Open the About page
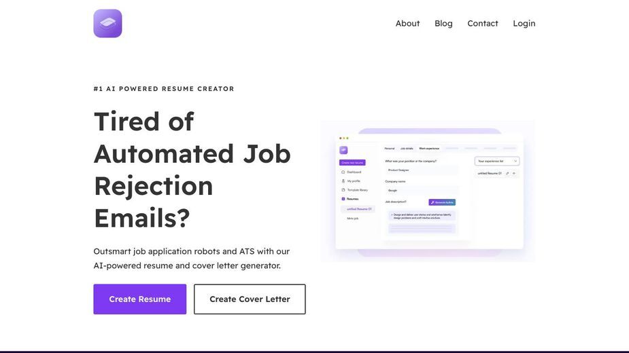Image resolution: width=629 pixels, height=353 pixels. [407, 23]
